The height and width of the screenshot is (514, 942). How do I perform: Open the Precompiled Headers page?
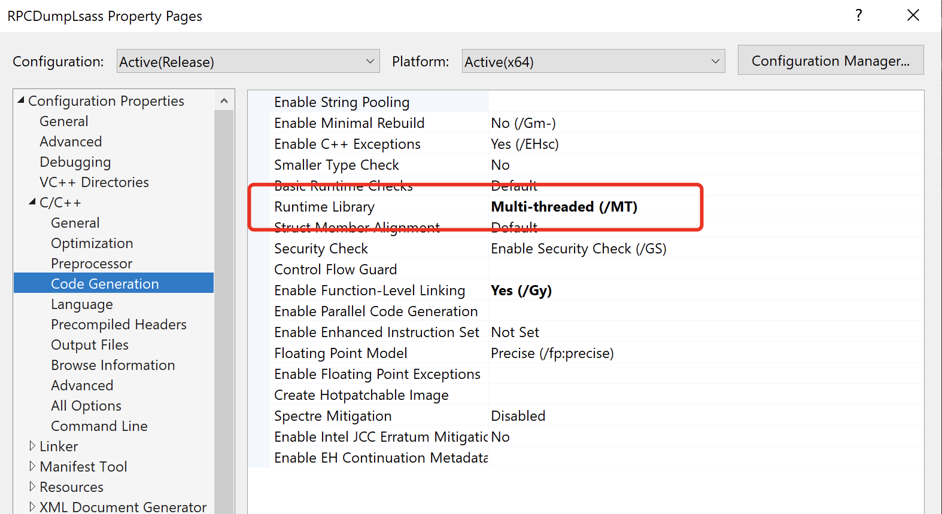118,325
